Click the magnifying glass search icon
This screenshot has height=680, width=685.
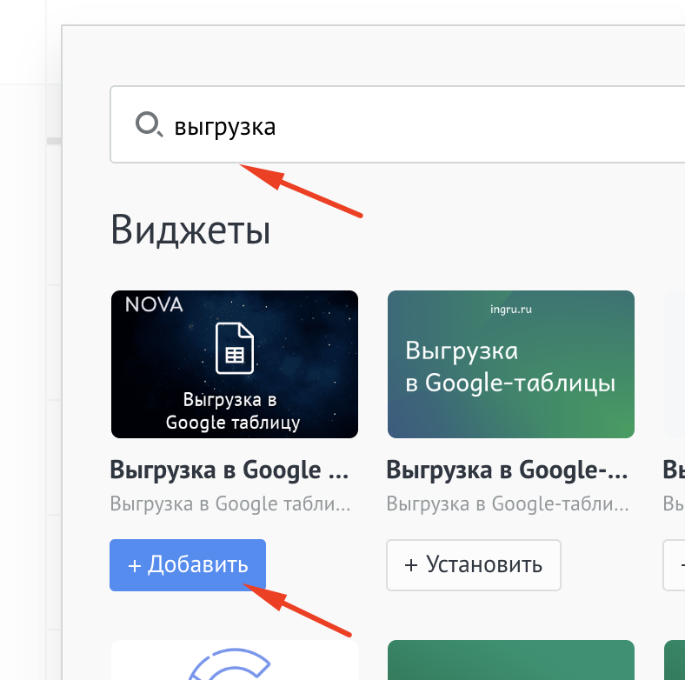tap(148, 125)
